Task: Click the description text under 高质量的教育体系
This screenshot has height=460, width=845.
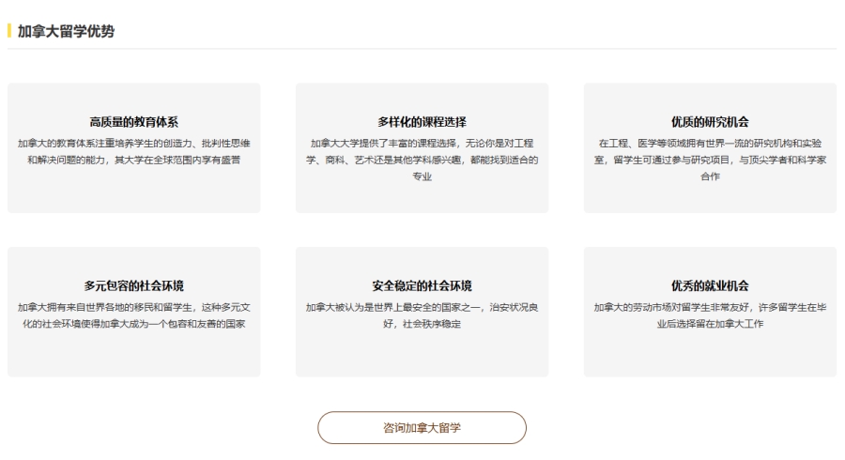Action: click(x=133, y=151)
